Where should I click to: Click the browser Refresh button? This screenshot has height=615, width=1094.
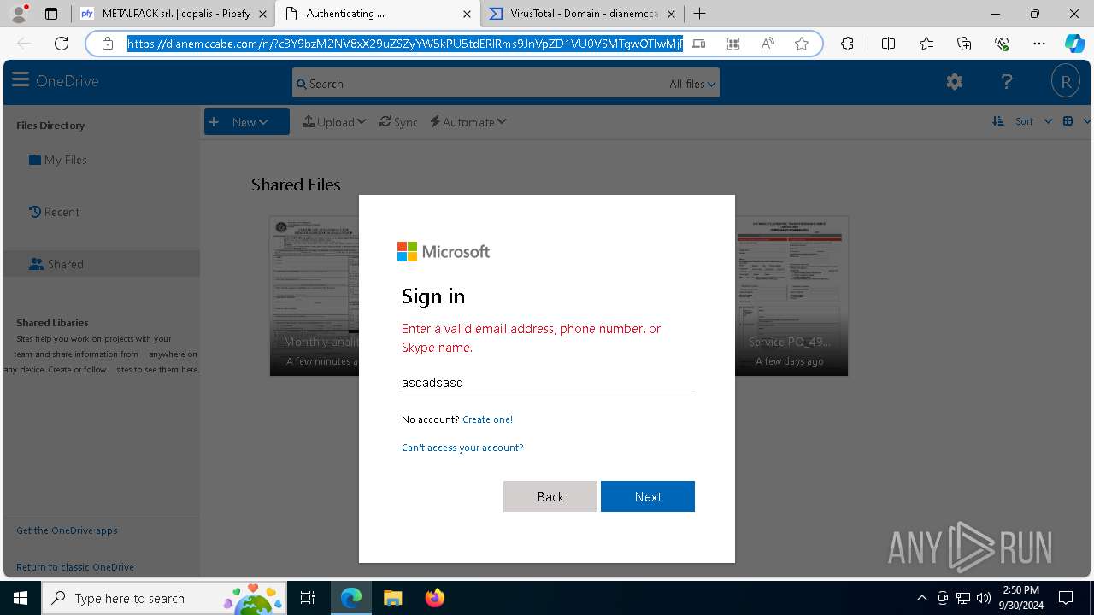coord(62,44)
